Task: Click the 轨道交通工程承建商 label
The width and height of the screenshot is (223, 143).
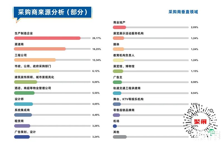Action: pyautogui.click(x=127, y=88)
